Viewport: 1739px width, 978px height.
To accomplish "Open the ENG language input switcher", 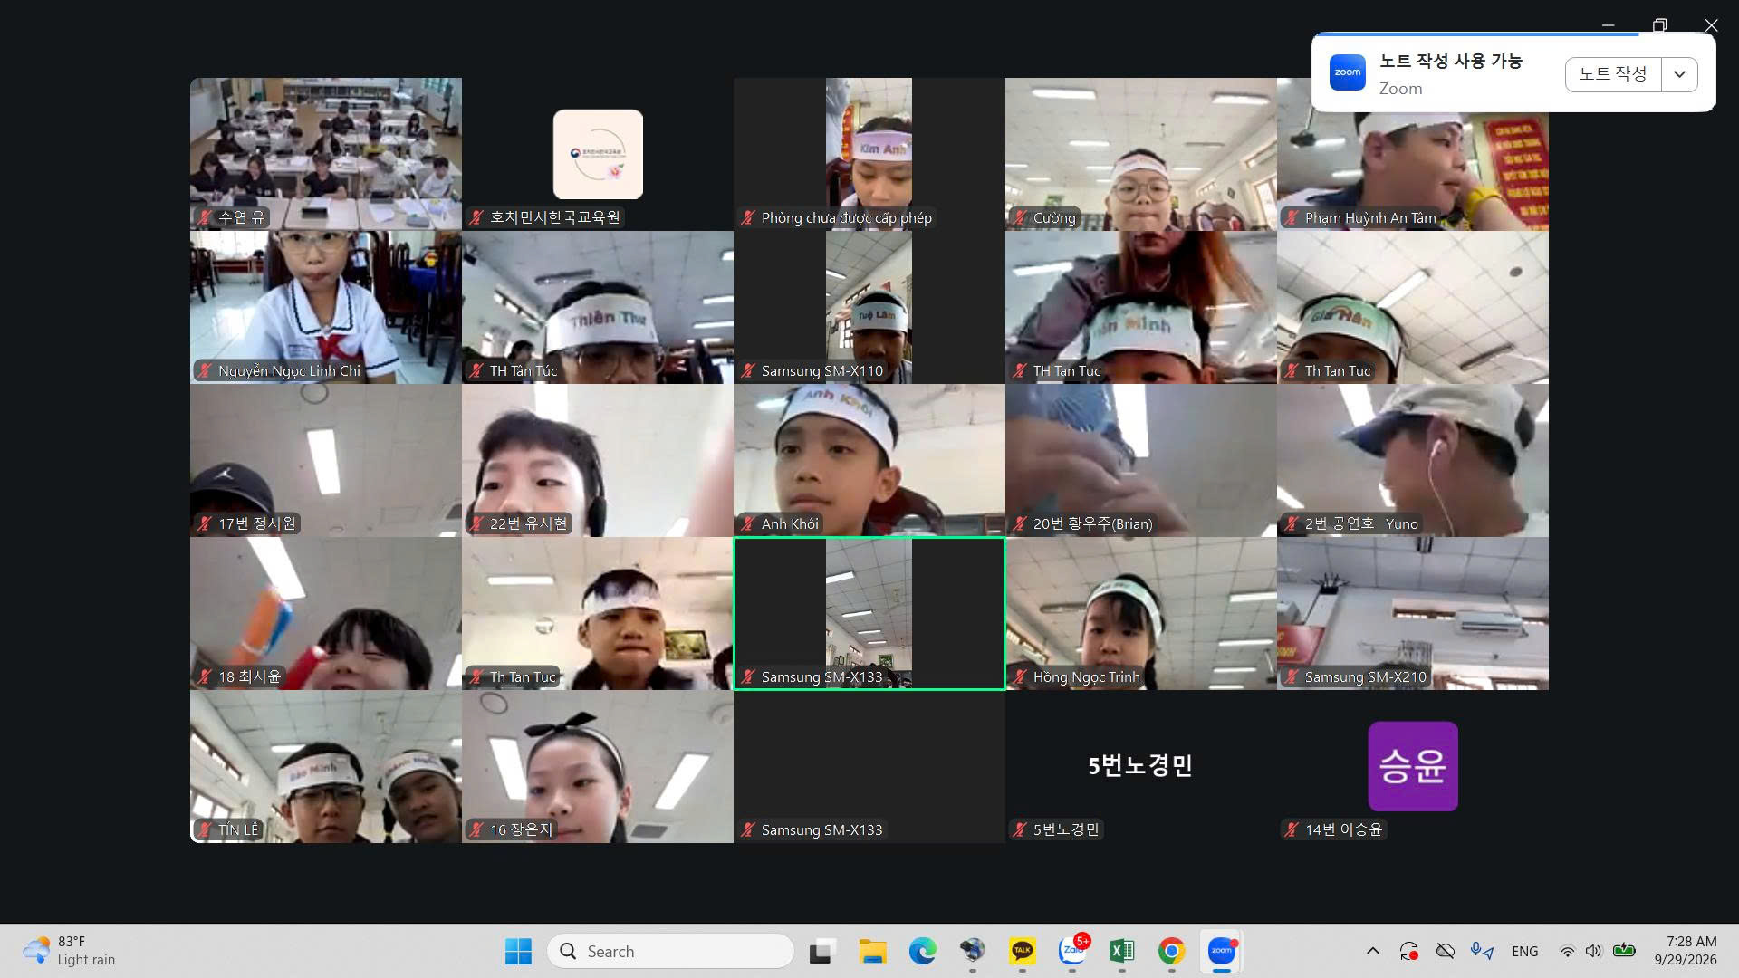I will click(1525, 951).
